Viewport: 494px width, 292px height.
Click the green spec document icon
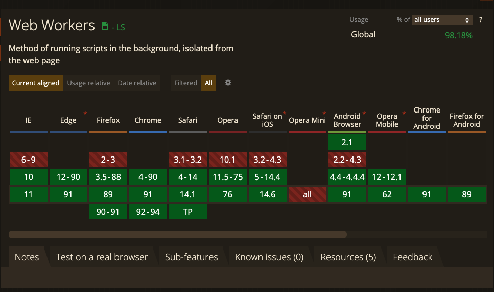pos(105,26)
